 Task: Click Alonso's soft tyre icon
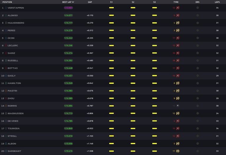tap(178, 15)
